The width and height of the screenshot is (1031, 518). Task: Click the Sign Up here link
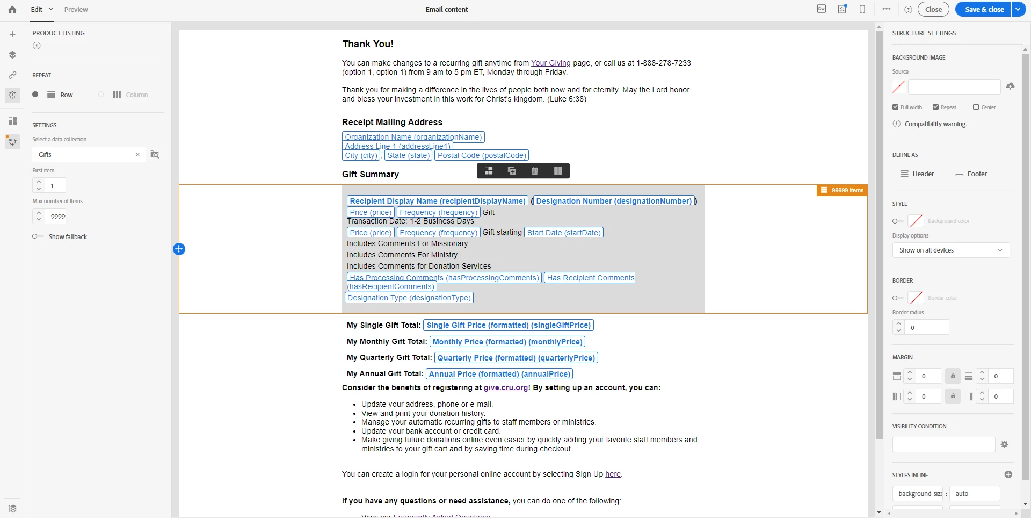tap(613, 474)
